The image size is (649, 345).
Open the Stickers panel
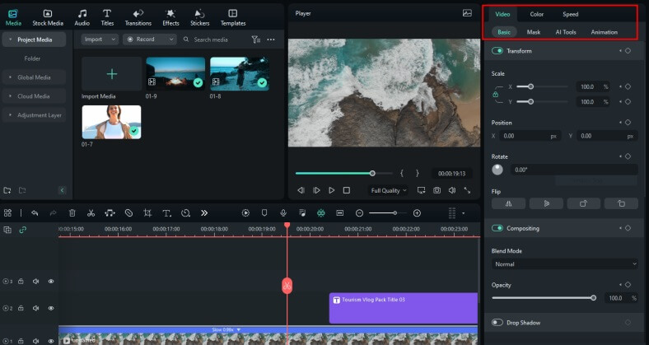[x=199, y=17]
